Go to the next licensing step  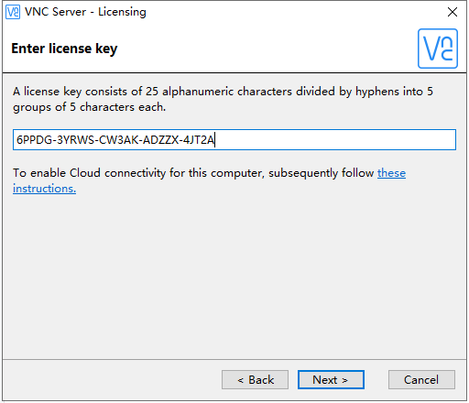tap(331, 380)
